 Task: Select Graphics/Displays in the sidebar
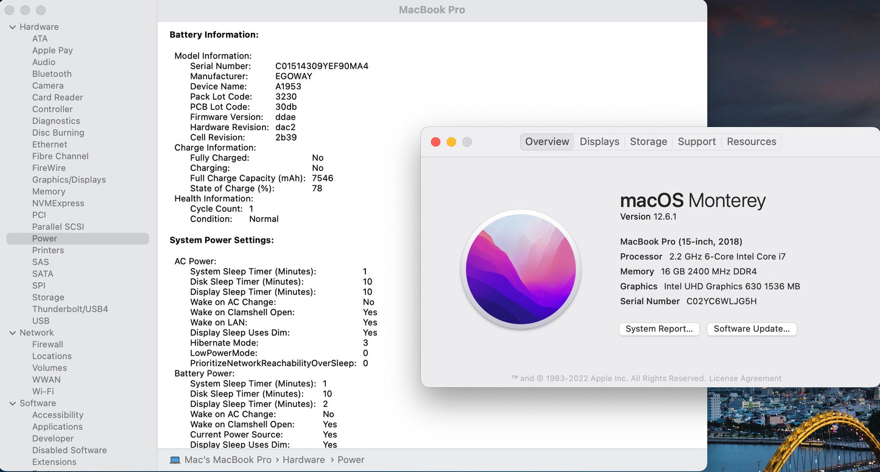[69, 179]
